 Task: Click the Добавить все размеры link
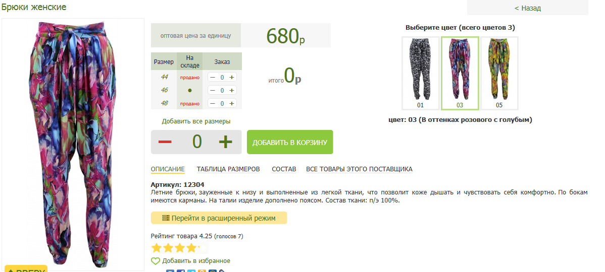pyautogui.click(x=196, y=121)
